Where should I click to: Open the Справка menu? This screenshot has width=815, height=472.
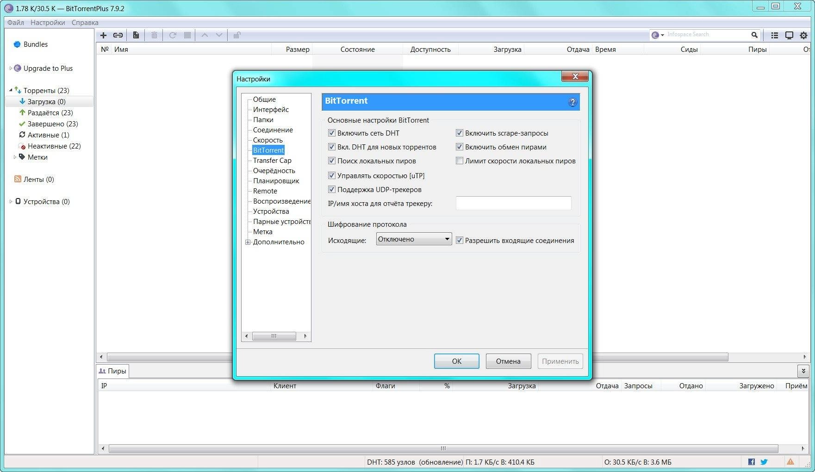[x=85, y=22]
